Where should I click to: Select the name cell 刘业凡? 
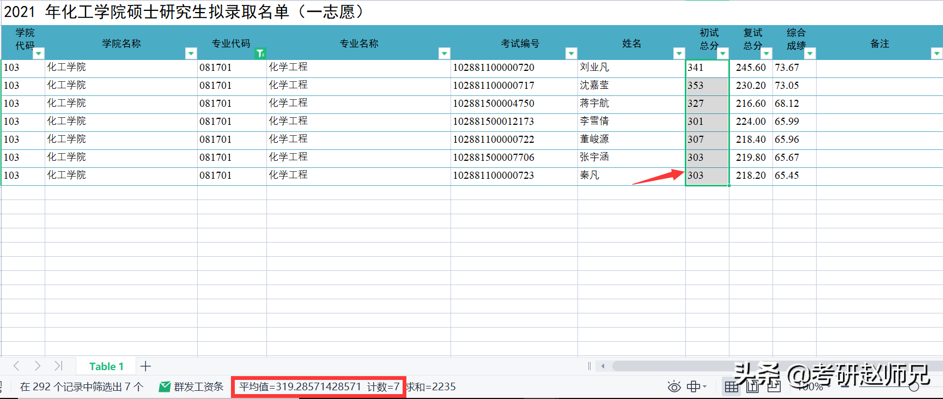point(631,68)
